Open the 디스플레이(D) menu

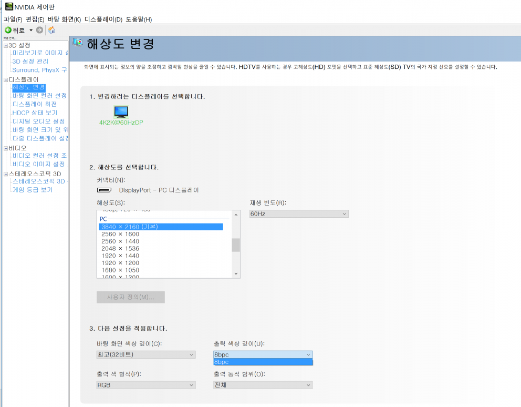coord(103,19)
